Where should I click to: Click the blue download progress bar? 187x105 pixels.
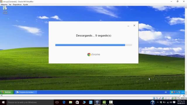(93, 45)
